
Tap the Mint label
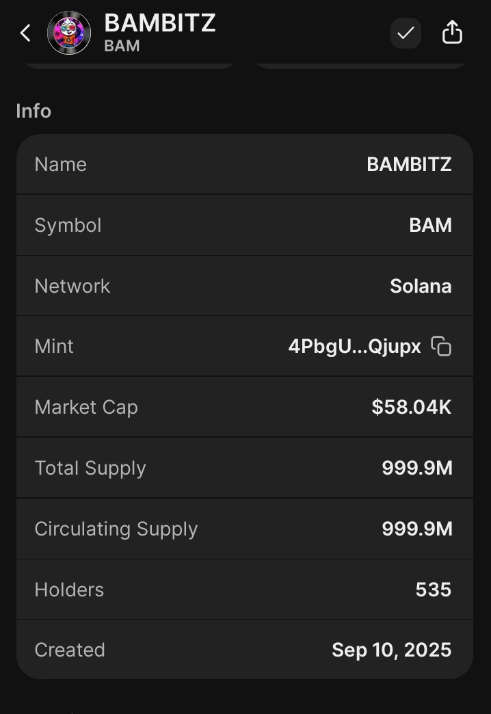(54, 347)
